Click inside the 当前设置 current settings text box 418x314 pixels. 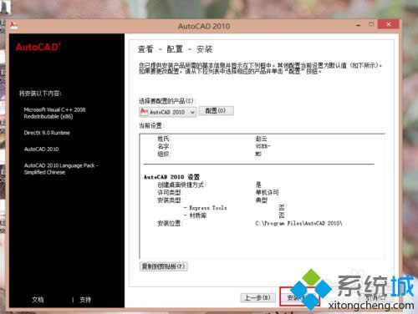coord(262,196)
